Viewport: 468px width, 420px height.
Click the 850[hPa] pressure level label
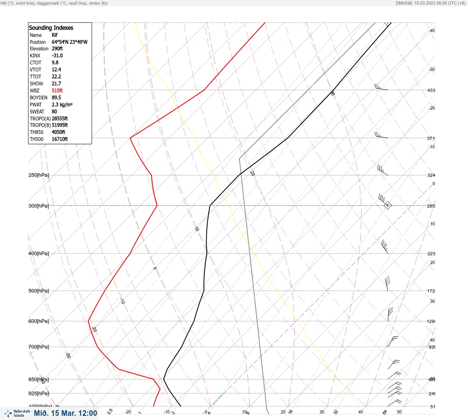coord(39,379)
